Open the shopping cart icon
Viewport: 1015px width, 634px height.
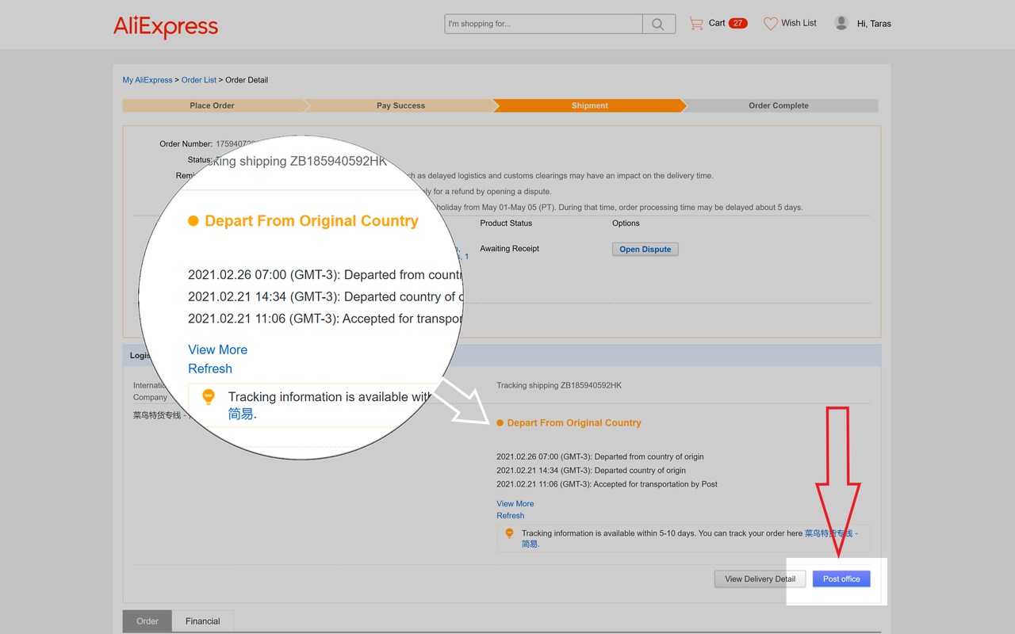(696, 24)
